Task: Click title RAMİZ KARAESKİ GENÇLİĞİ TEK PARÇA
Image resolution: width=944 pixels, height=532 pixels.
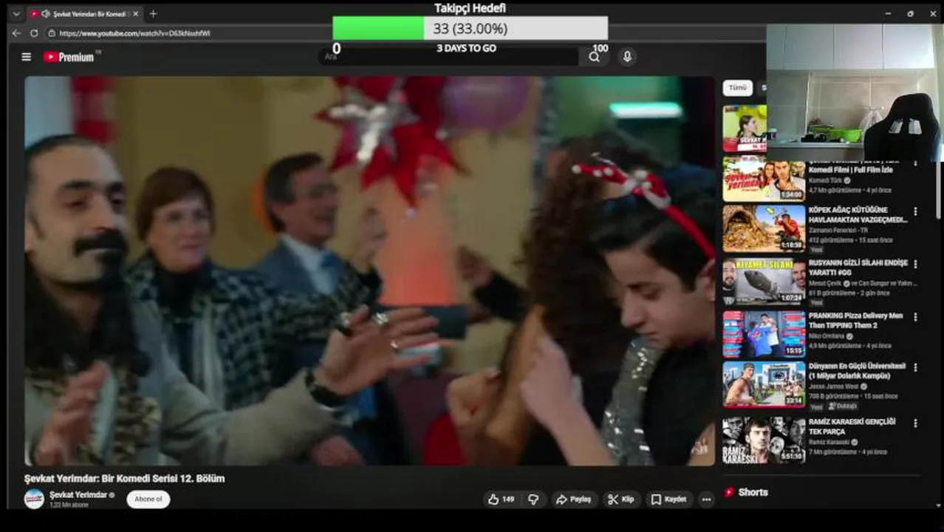Action: point(852,426)
